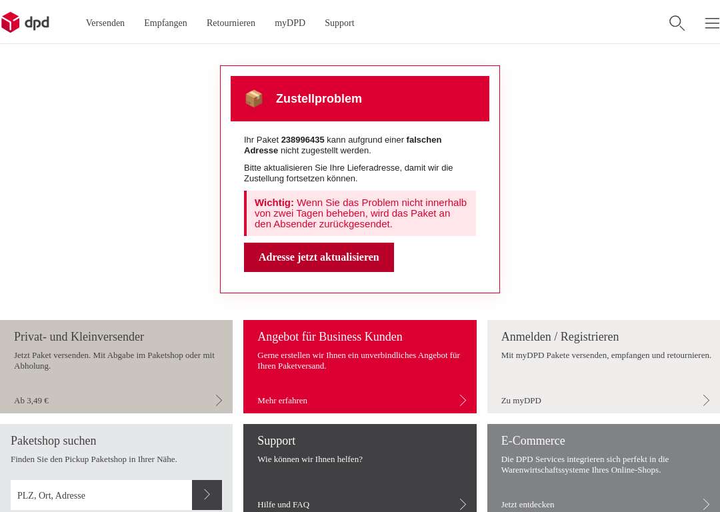Click the chevron on Anmelden / Registrieren card
This screenshot has width=720, height=512.
706,401
